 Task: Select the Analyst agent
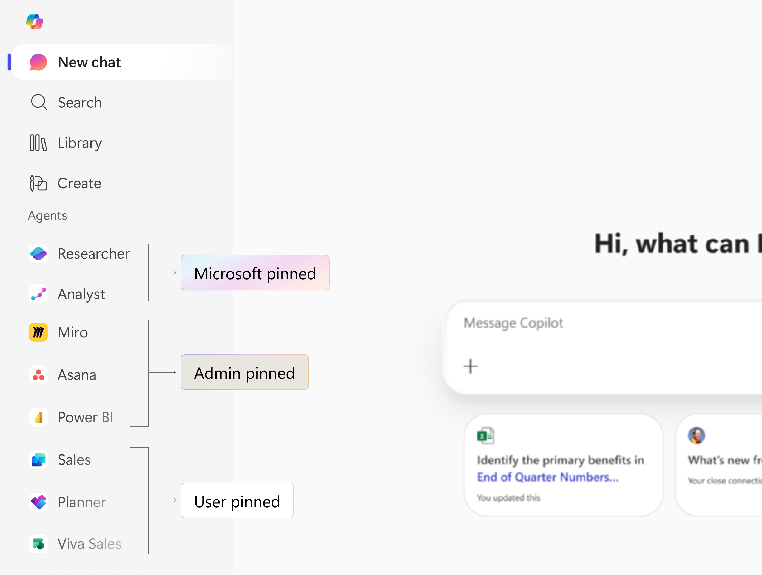click(x=81, y=294)
